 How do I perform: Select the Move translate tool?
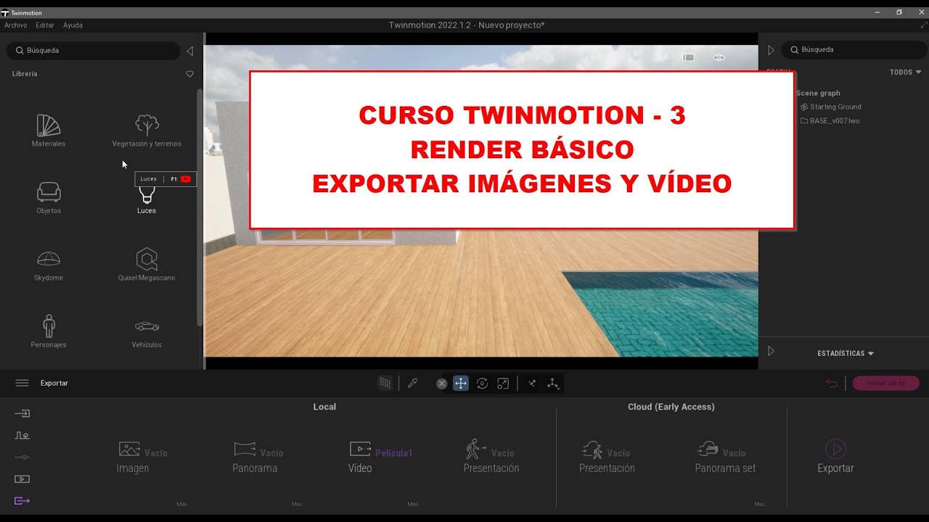pos(461,384)
